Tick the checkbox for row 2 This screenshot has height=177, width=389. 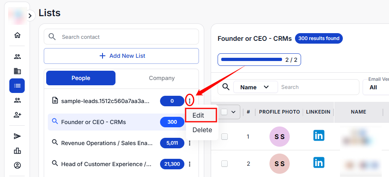[224, 164]
